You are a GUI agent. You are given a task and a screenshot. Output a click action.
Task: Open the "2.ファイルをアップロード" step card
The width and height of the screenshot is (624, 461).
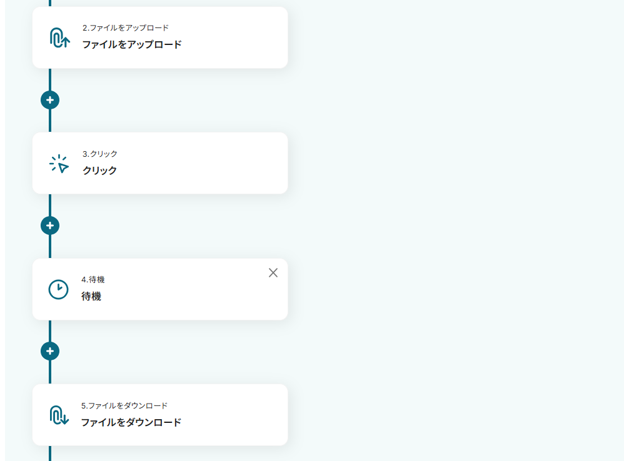pyautogui.click(x=160, y=37)
